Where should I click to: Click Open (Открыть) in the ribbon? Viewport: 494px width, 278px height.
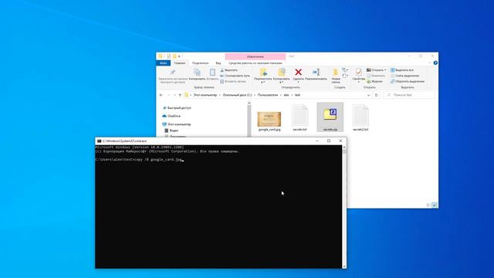(x=376, y=70)
